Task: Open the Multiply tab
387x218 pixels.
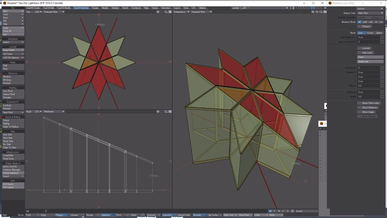Action: click(x=115, y=8)
